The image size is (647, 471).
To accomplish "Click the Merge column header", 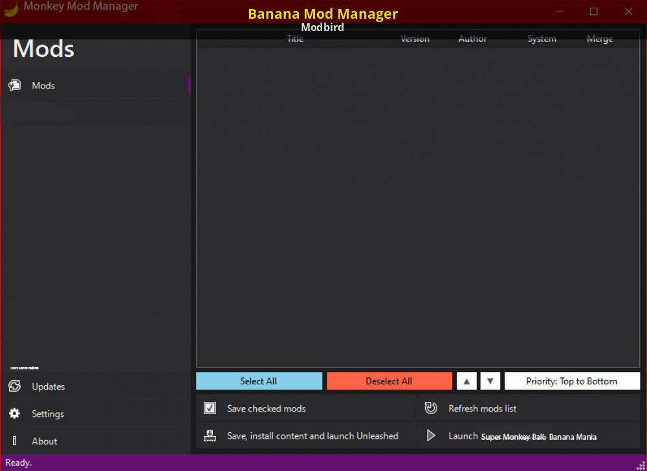I will (x=599, y=39).
